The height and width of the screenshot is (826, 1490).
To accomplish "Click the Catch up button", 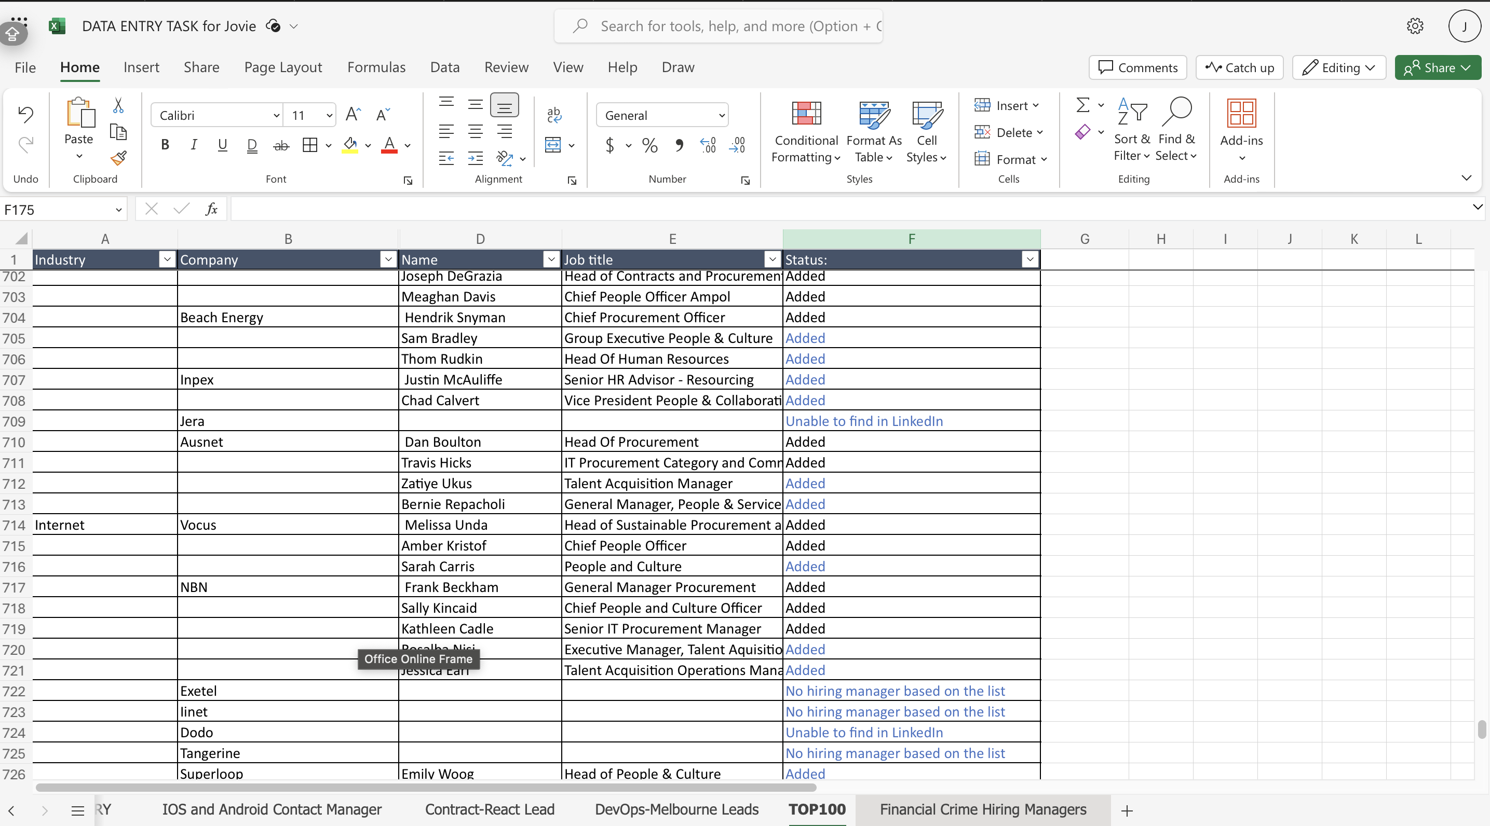I will coord(1240,67).
